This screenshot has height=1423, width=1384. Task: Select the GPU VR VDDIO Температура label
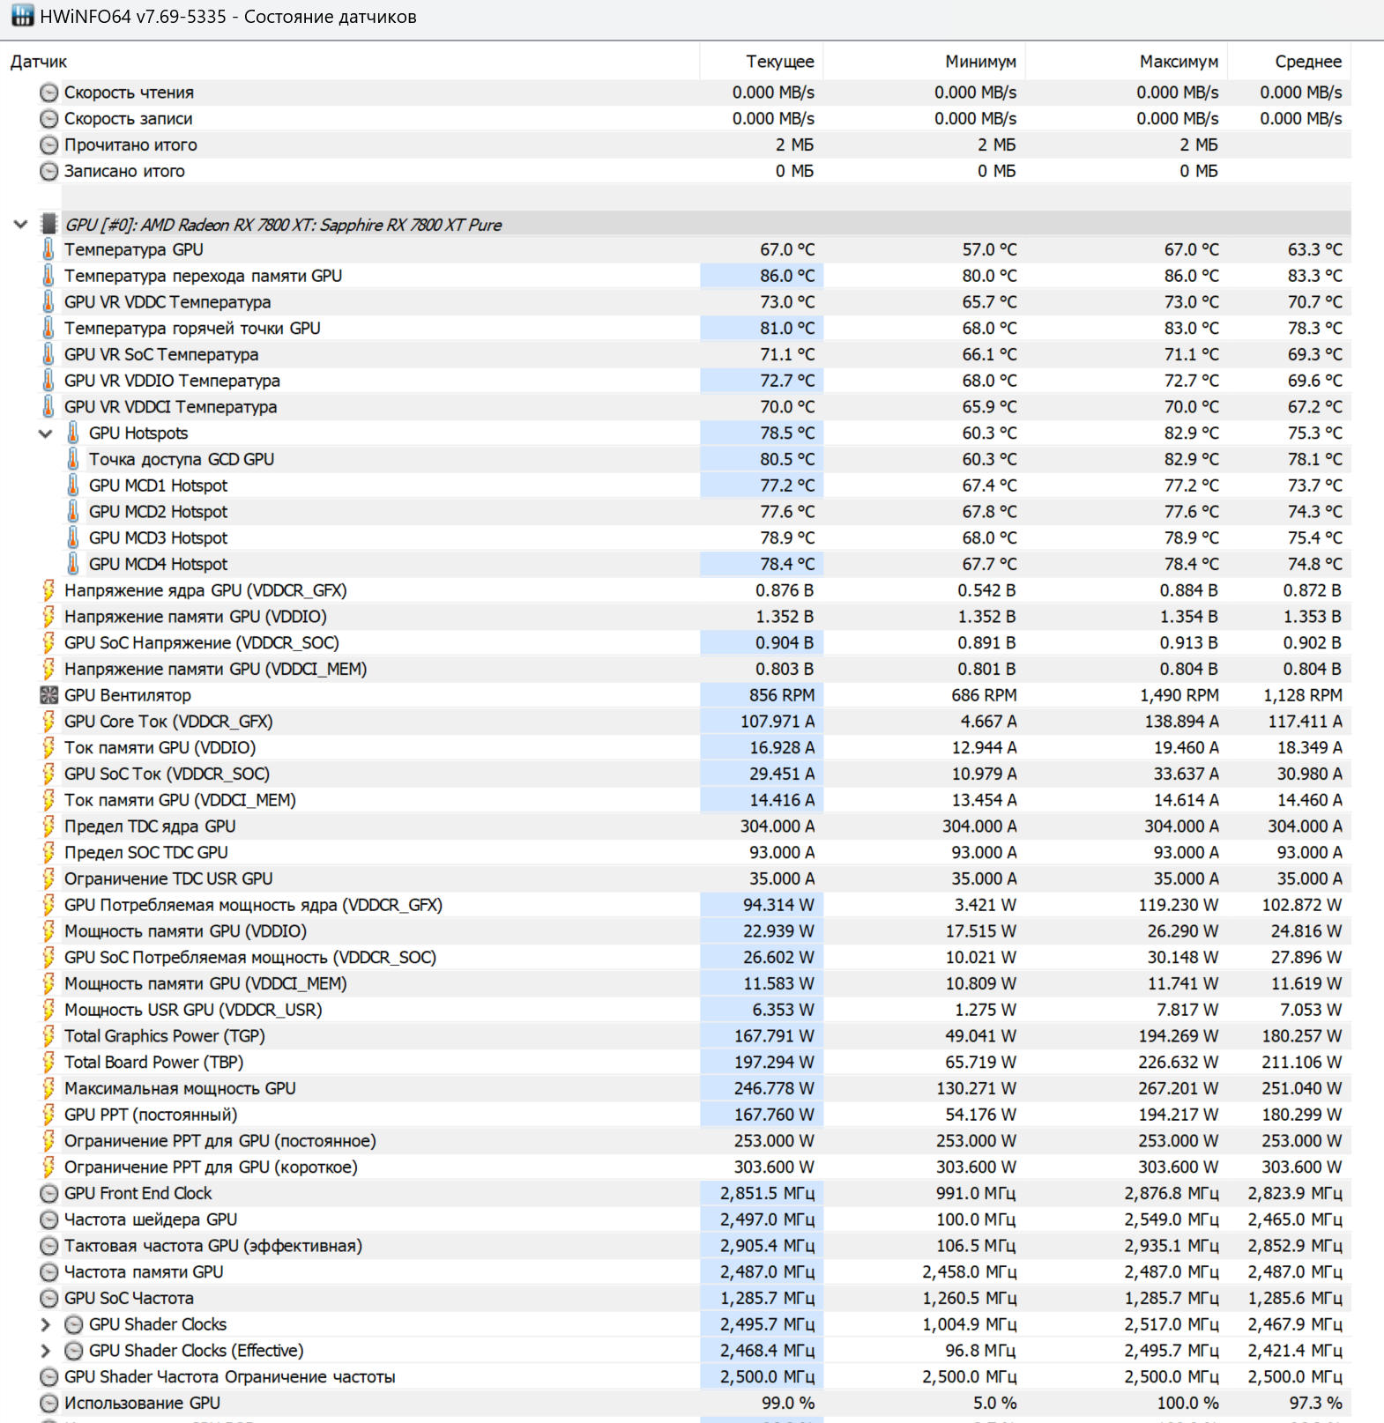click(172, 381)
